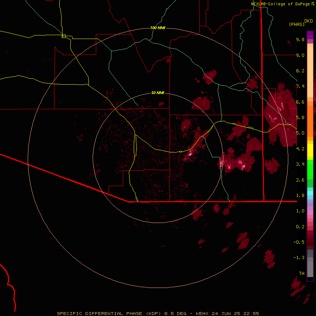Click the bright green segment of the color bar
This screenshot has height=316, width=316.
coord(310,169)
